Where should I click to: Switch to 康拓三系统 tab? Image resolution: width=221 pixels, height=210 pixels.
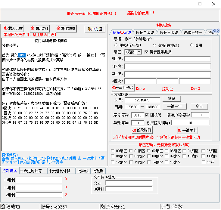pos(169,33)
